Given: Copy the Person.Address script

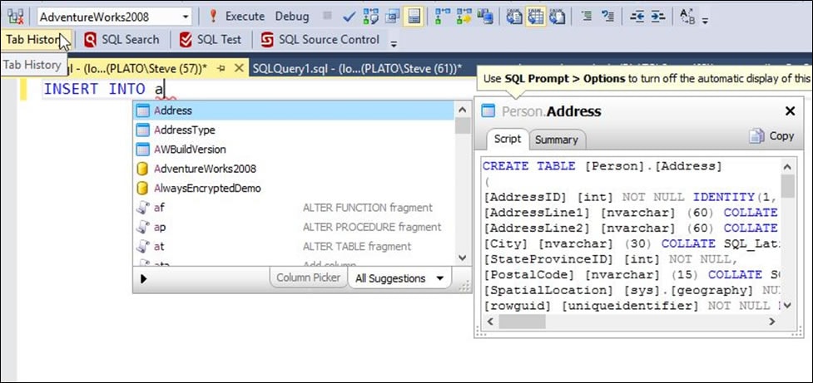Looking at the screenshot, I should point(771,136).
